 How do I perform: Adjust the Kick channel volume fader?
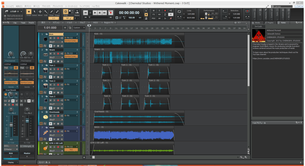(x=11, y=125)
